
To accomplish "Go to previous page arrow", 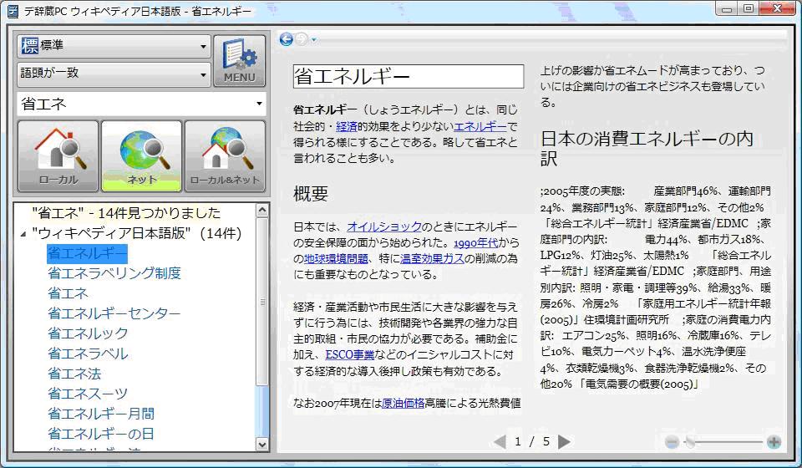I will coord(500,442).
